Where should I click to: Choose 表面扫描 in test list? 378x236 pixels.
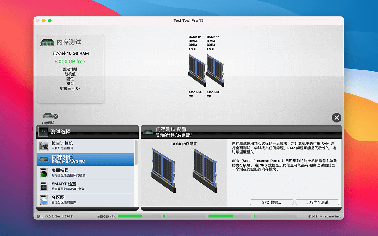point(85,173)
